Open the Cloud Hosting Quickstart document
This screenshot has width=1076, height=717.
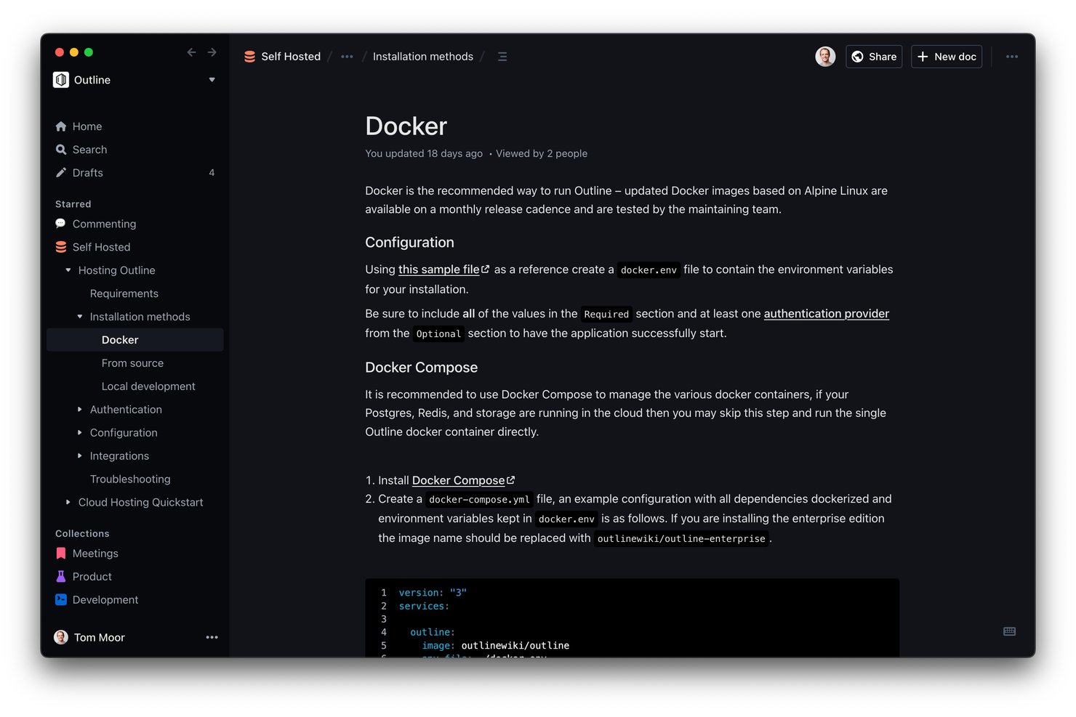click(x=141, y=503)
